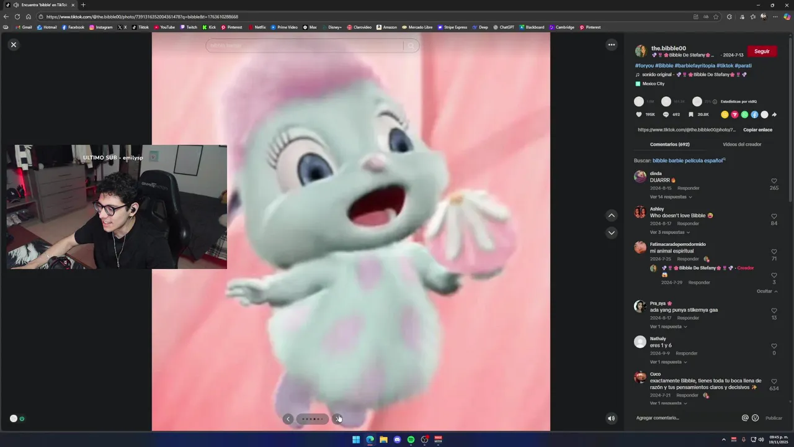Like the post with heart icon 195K
This screenshot has height=447, width=794.
coord(639,115)
